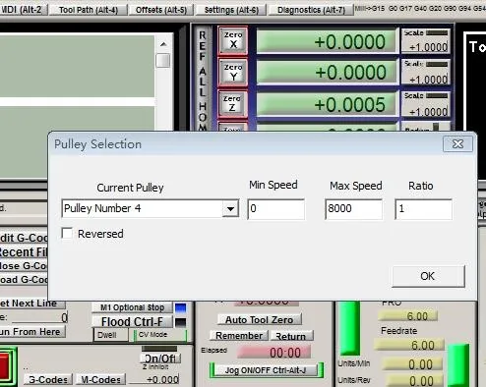
Task: Click the Auto Tool Zero button
Action: coord(260,320)
